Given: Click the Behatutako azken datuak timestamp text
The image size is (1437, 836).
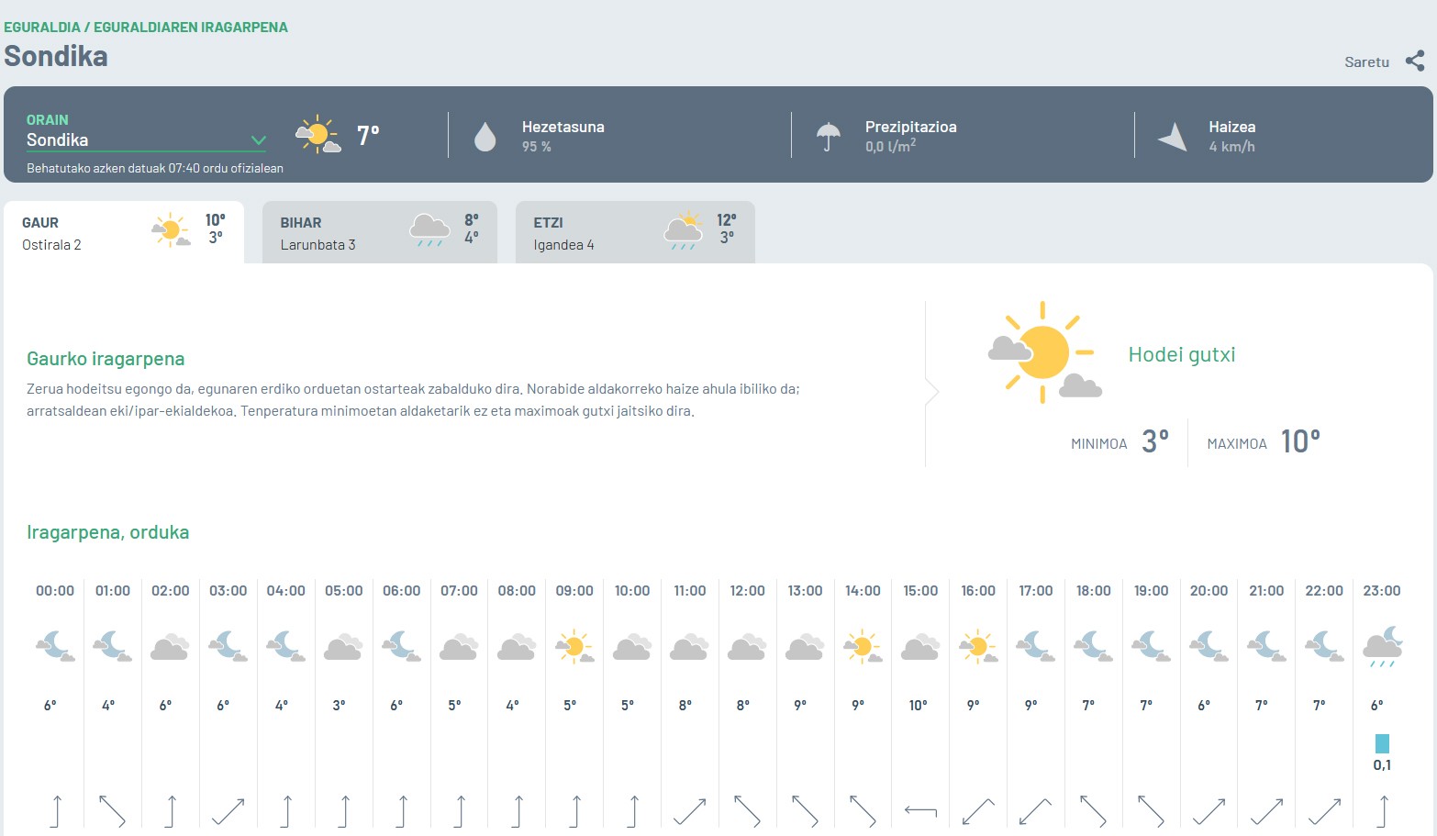Looking at the screenshot, I should (x=155, y=169).
